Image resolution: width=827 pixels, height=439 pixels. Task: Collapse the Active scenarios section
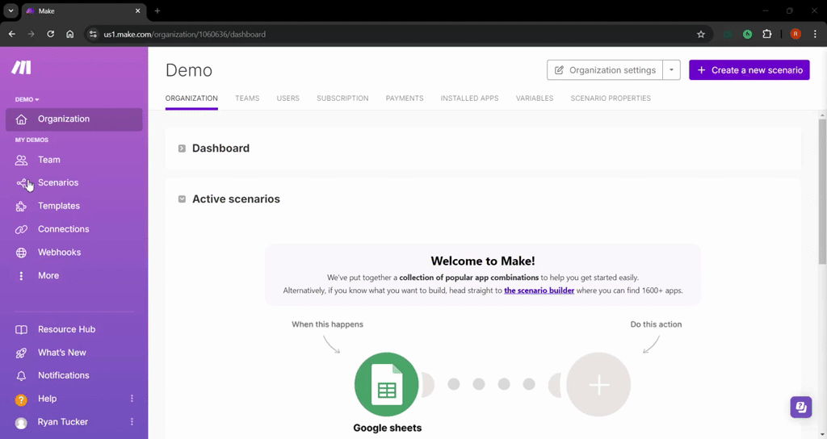182,199
